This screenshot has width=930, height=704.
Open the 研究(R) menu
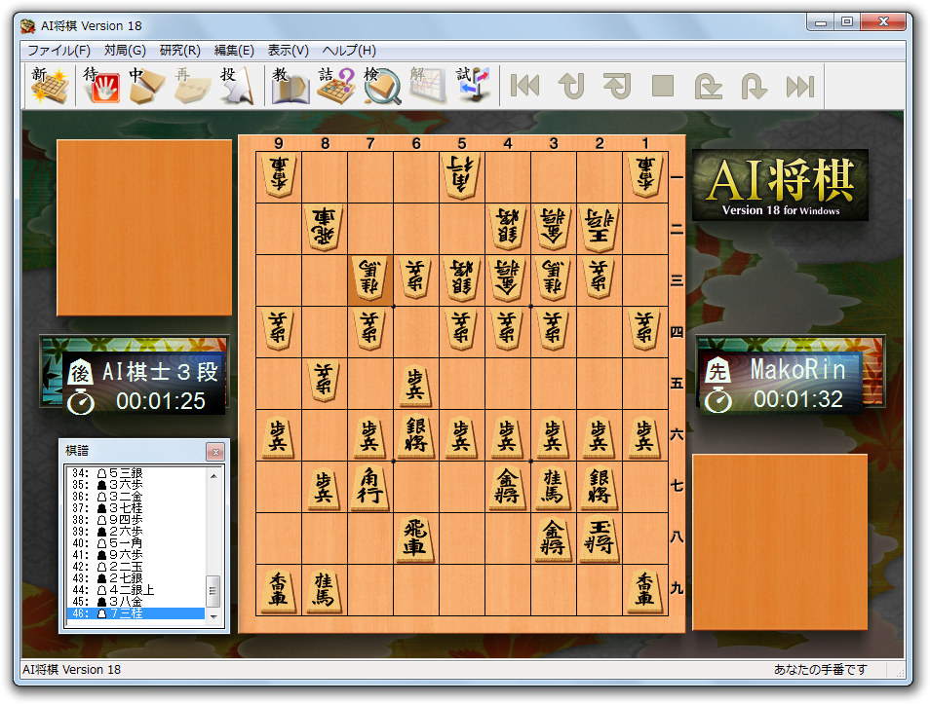coord(179,51)
